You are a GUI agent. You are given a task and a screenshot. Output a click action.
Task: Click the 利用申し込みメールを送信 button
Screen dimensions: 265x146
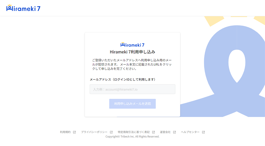point(132,104)
